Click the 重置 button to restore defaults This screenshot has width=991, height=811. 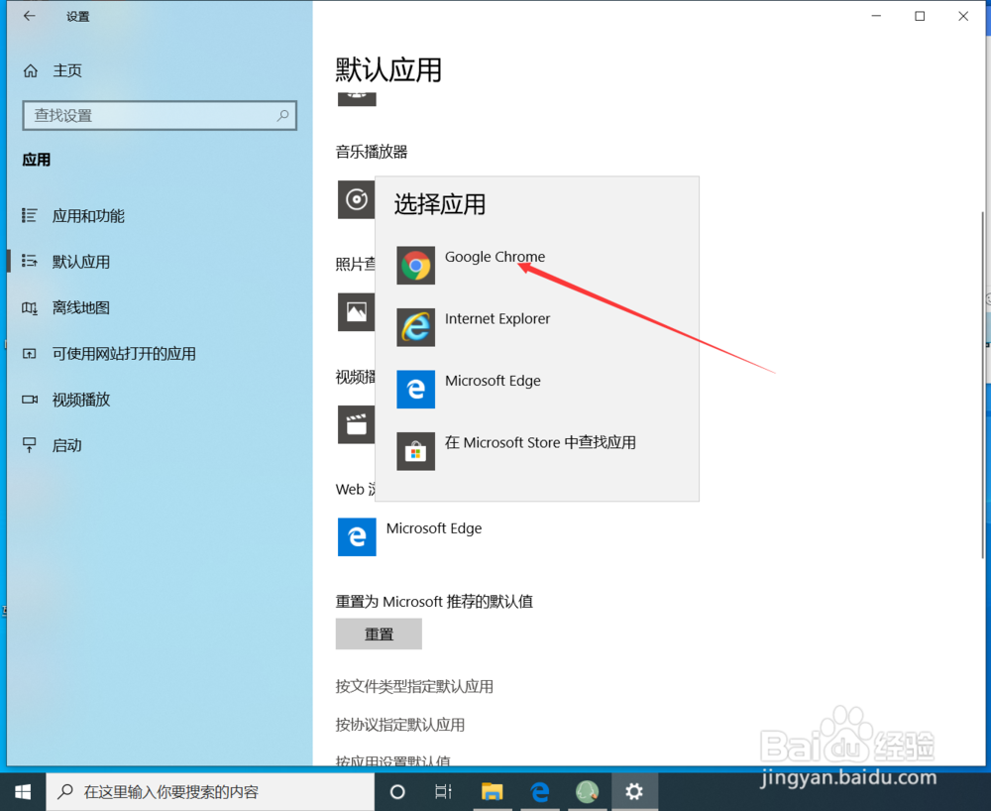coord(379,634)
